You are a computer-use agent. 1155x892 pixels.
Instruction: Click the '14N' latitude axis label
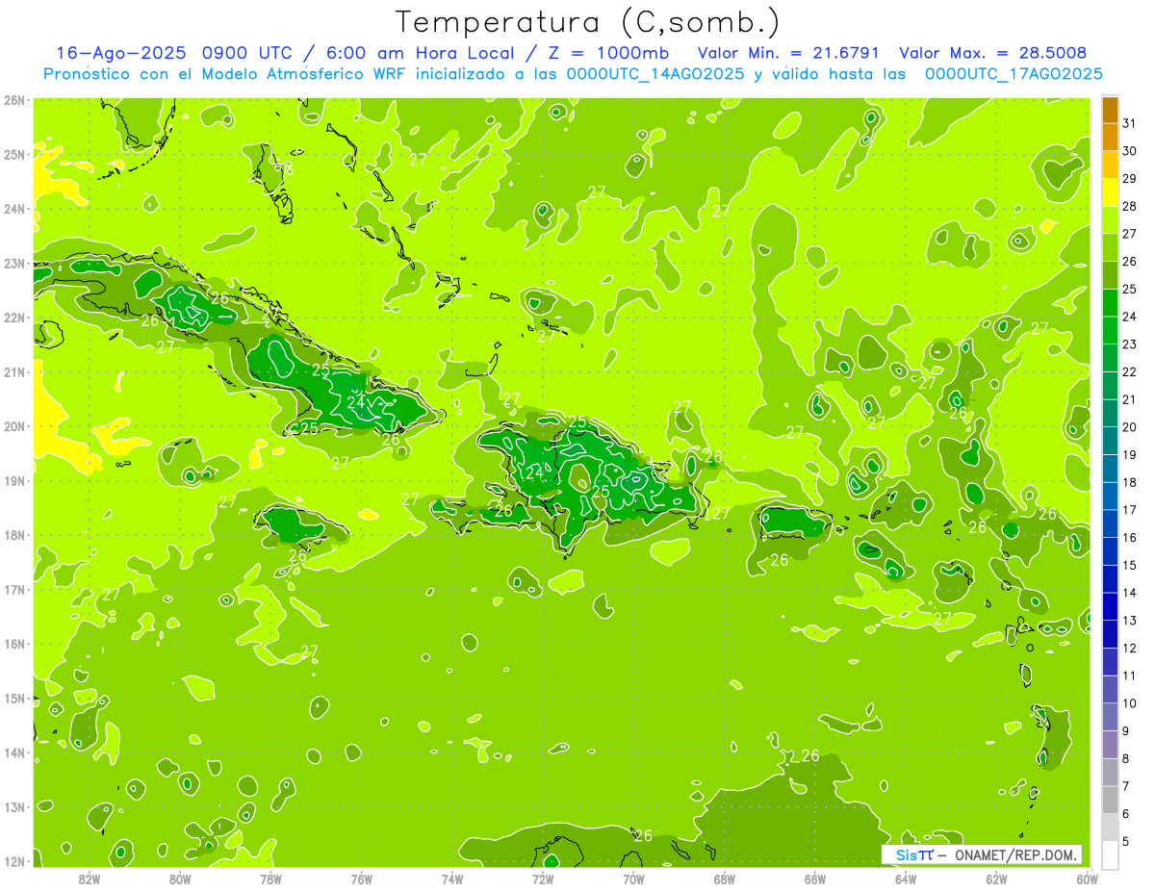(14, 752)
